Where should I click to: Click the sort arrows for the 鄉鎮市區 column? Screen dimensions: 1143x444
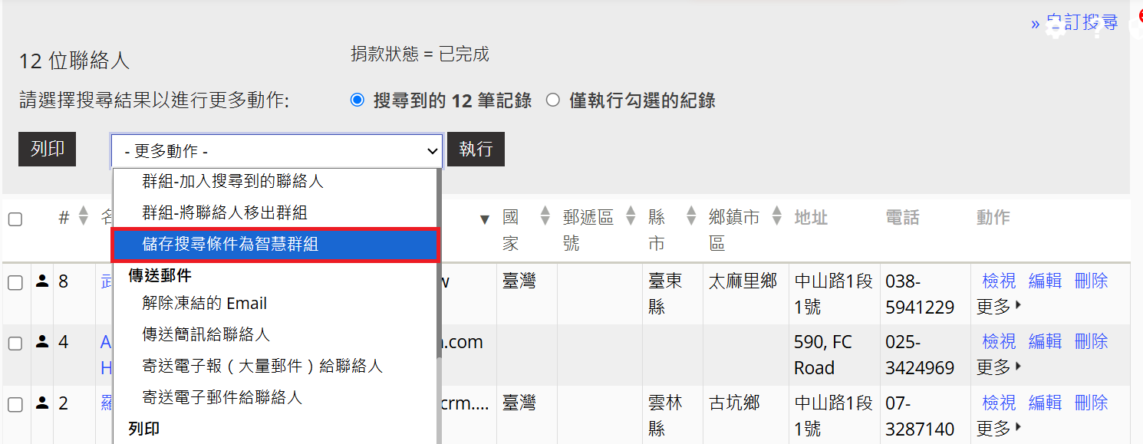pyautogui.click(x=777, y=216)
